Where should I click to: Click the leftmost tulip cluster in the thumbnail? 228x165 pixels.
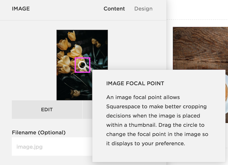point(62,44)
